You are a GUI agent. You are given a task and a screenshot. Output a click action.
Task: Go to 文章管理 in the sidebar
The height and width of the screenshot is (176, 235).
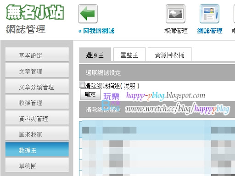[37, 70]
